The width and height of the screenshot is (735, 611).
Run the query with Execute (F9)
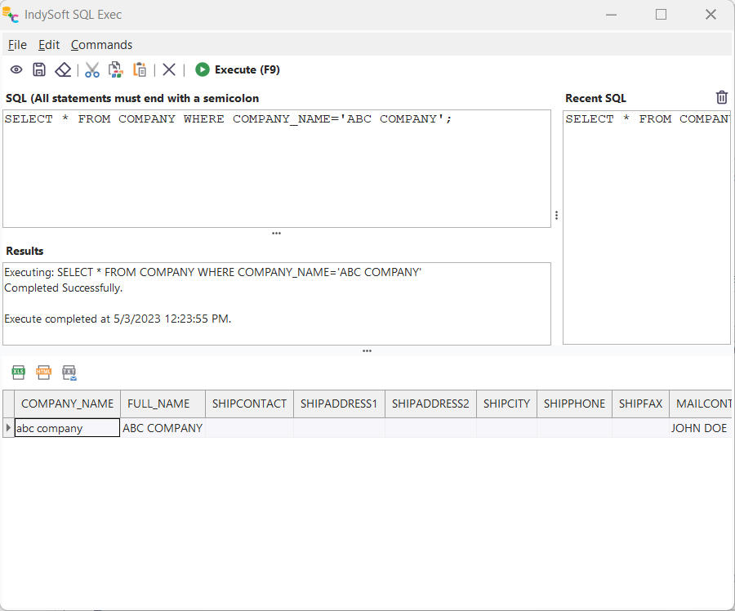238,70
